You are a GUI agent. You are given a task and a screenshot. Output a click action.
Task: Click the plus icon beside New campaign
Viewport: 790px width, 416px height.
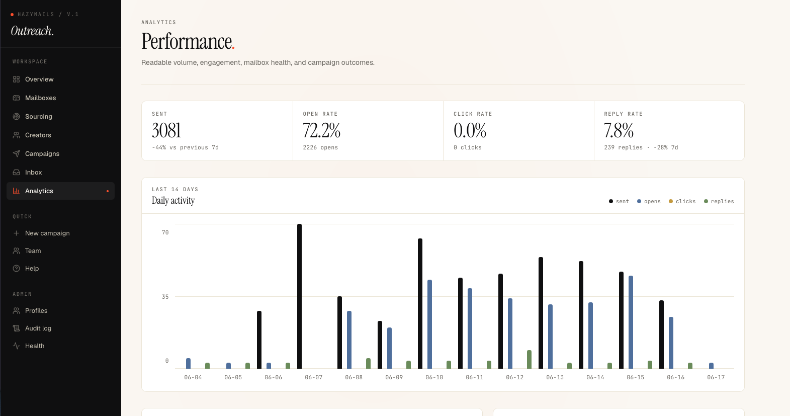click(16, 233)
